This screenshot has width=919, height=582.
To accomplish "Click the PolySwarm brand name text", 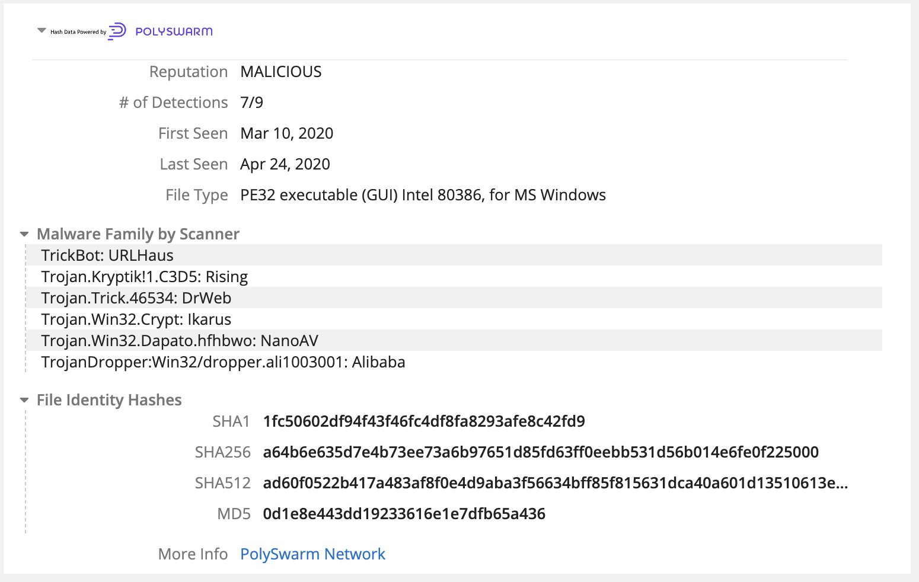I will [x=174, y=31].
